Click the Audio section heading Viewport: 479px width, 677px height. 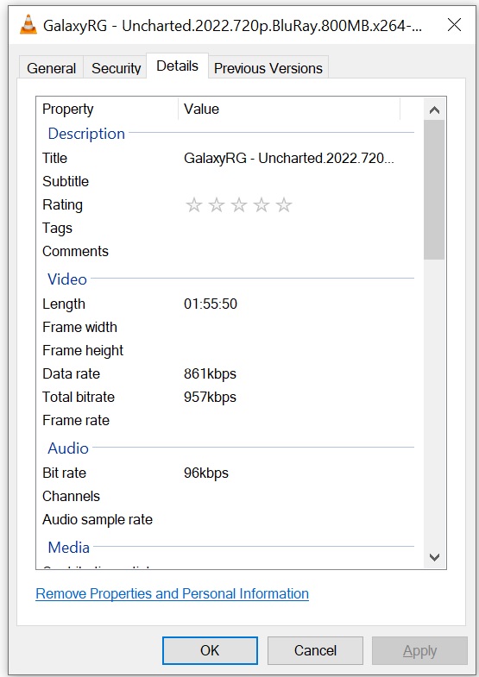click(68, 448)
